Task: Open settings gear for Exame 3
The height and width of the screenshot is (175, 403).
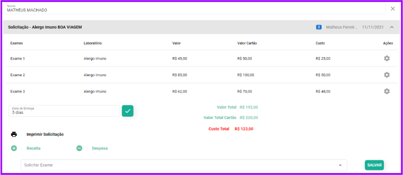Action: 386,91
